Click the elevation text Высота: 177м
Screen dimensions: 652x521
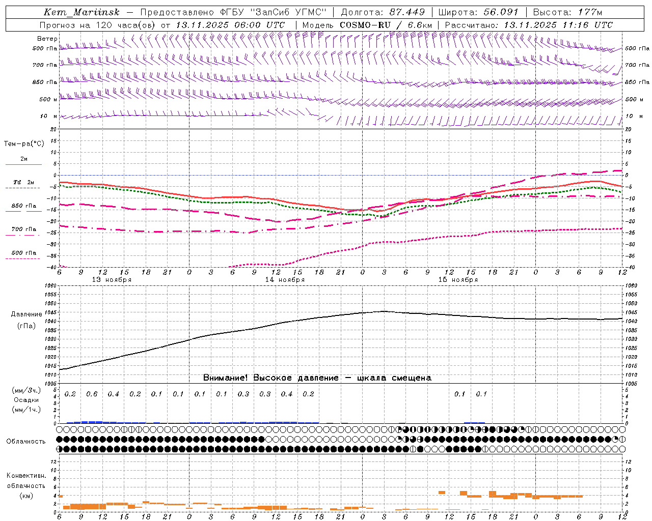[x=567, y=12]
